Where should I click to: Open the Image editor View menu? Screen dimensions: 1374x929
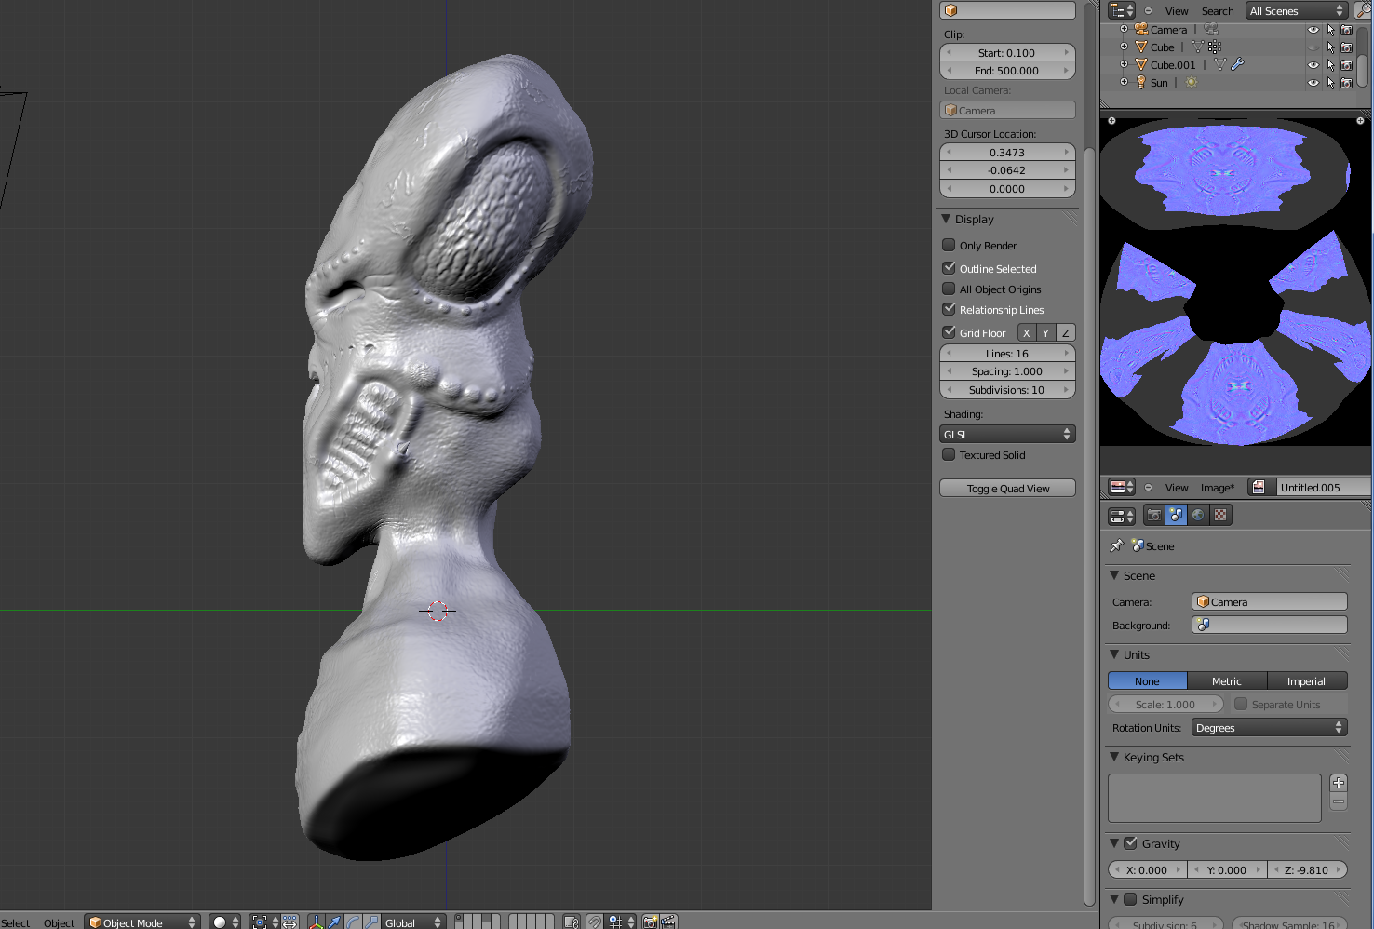coord(1177,488)
